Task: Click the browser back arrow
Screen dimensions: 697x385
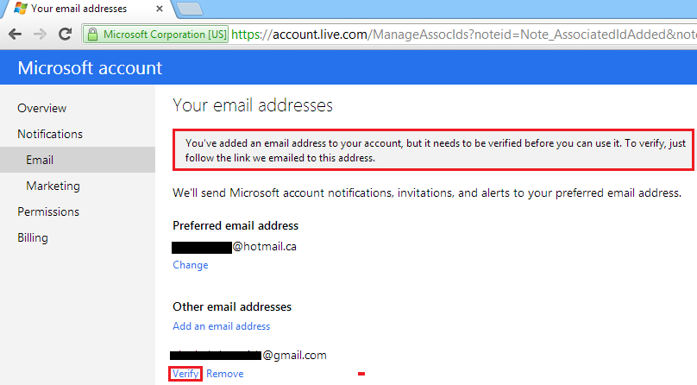Action: (16, 35)
